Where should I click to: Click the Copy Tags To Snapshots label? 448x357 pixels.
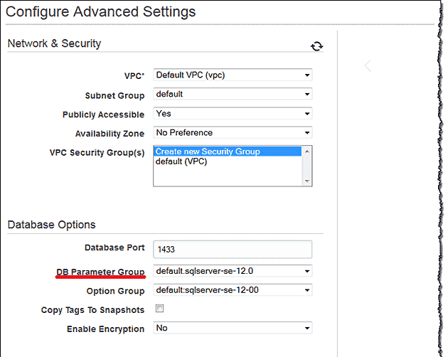tap(92, 310)
